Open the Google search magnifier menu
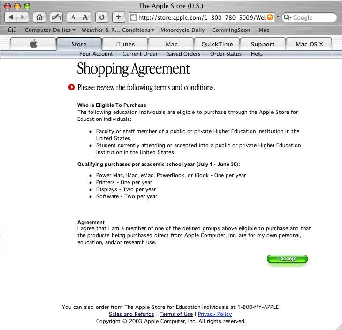342x330 pixels. [x=288, y=17]
